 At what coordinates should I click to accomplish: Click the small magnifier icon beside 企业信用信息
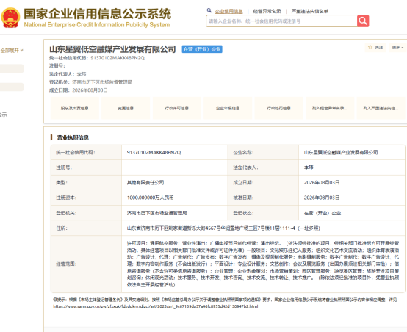point(209,10)
